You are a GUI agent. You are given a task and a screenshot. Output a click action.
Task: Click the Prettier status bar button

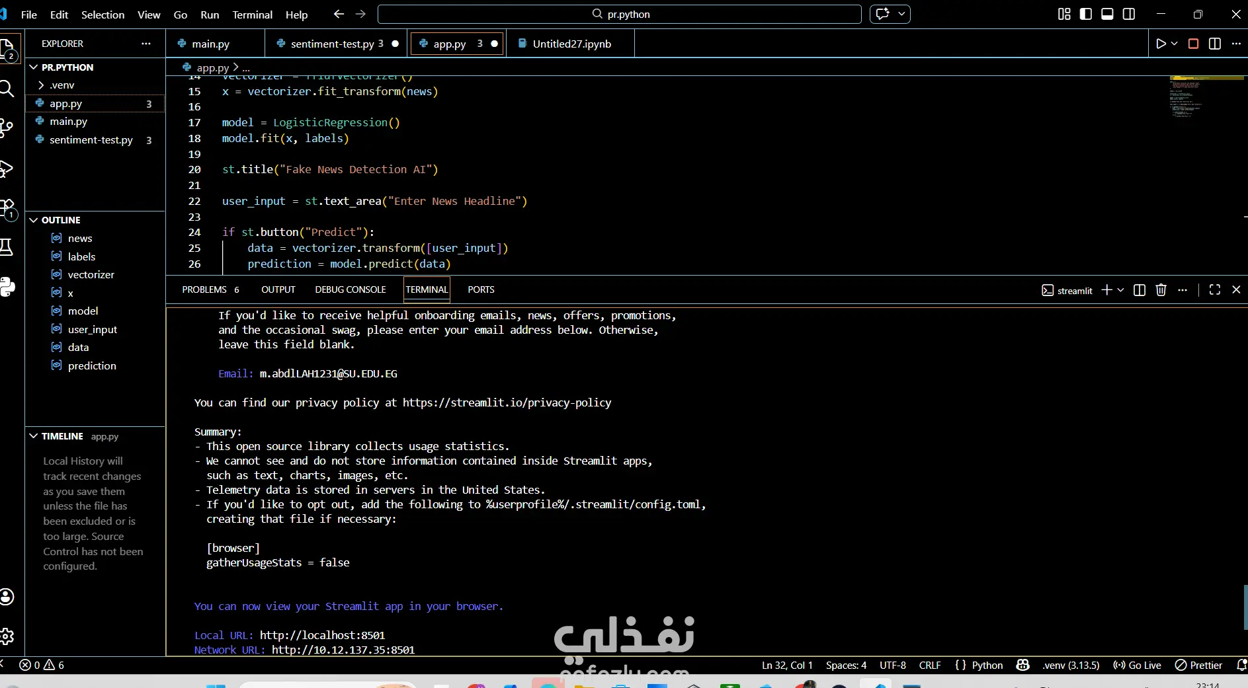(x=1198, y=665)
